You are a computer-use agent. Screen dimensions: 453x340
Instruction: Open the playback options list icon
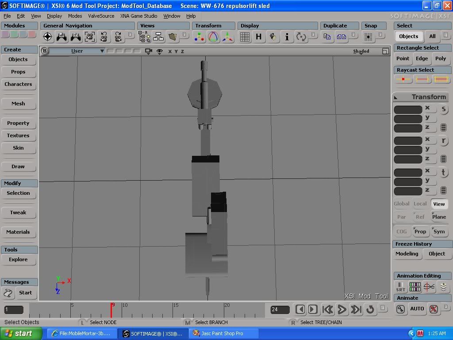point(382,307)
